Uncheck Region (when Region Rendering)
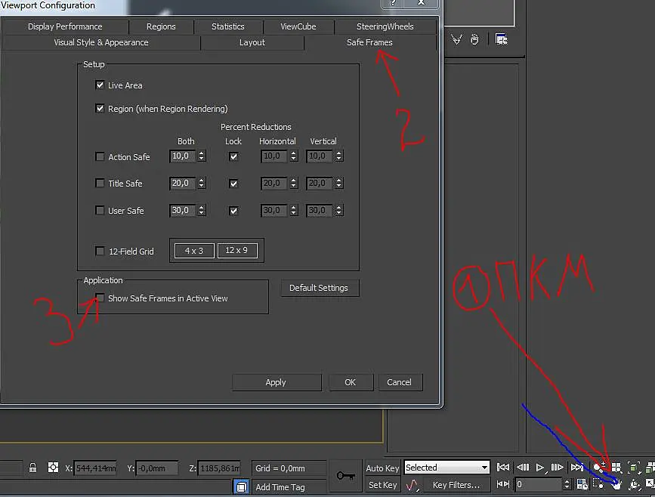This screenshot has width=655, height=497. tap(100, 109)
